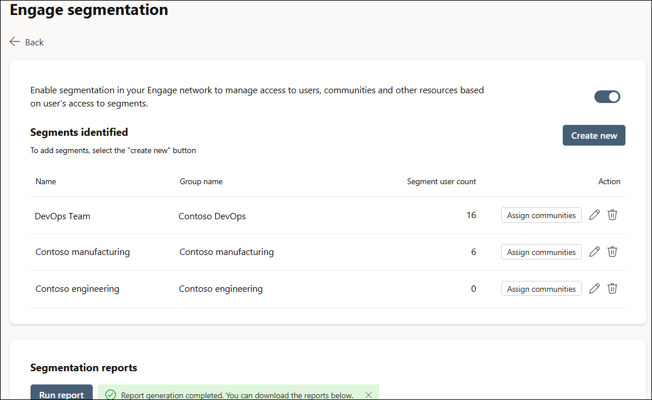Edit the DevOps Team segment pencil icon
The height and width of the screenshot is (400, 652).
(594, 215)
